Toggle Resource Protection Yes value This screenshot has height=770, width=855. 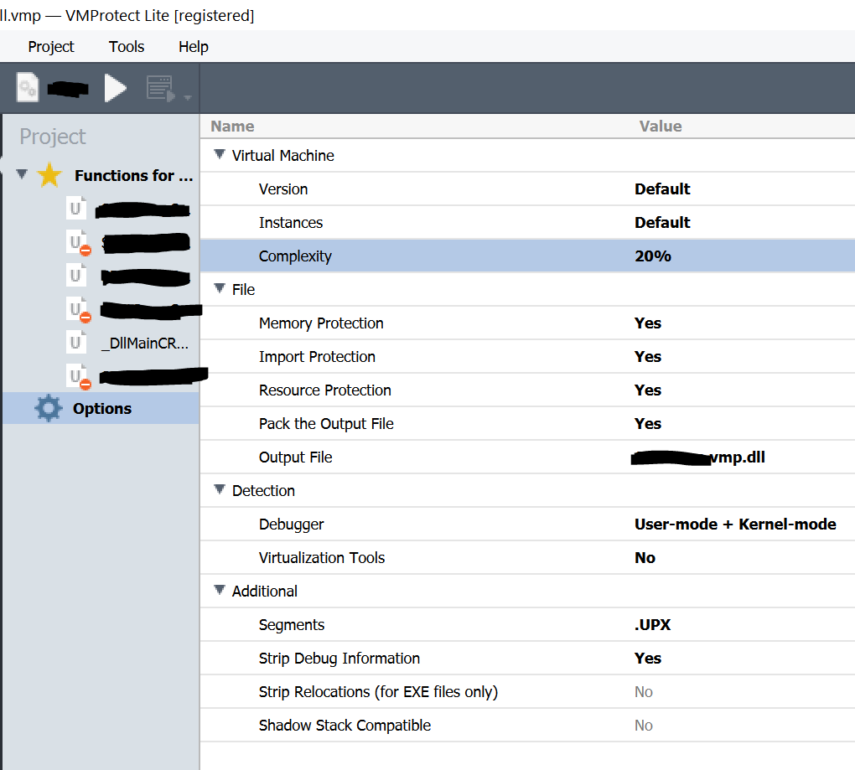point(648,390)
